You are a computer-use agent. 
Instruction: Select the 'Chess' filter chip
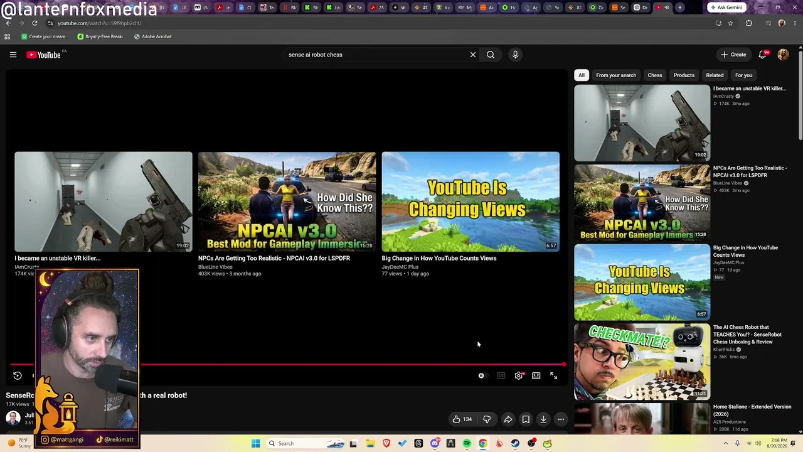coord(655,75)
